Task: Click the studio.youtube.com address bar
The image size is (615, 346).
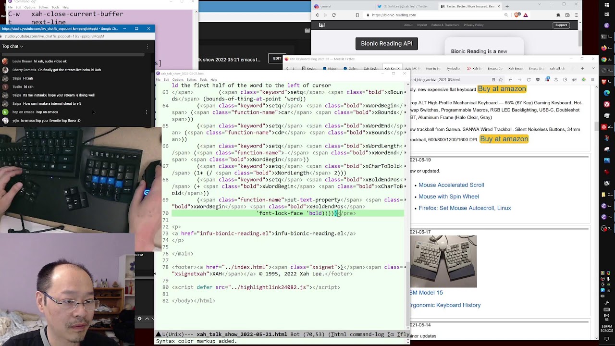Action: (77, 36)
